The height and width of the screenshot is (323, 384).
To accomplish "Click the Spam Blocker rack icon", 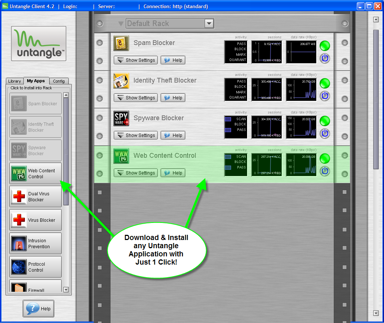I will pos(121,43).
